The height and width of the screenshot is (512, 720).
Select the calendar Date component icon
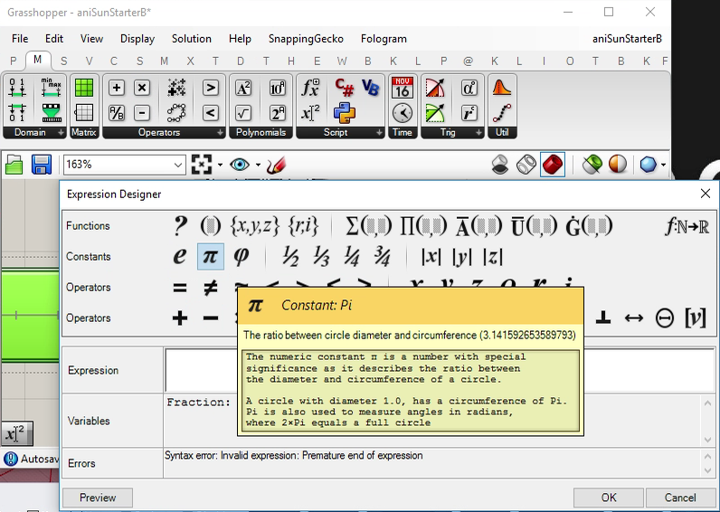coord(403,87)
